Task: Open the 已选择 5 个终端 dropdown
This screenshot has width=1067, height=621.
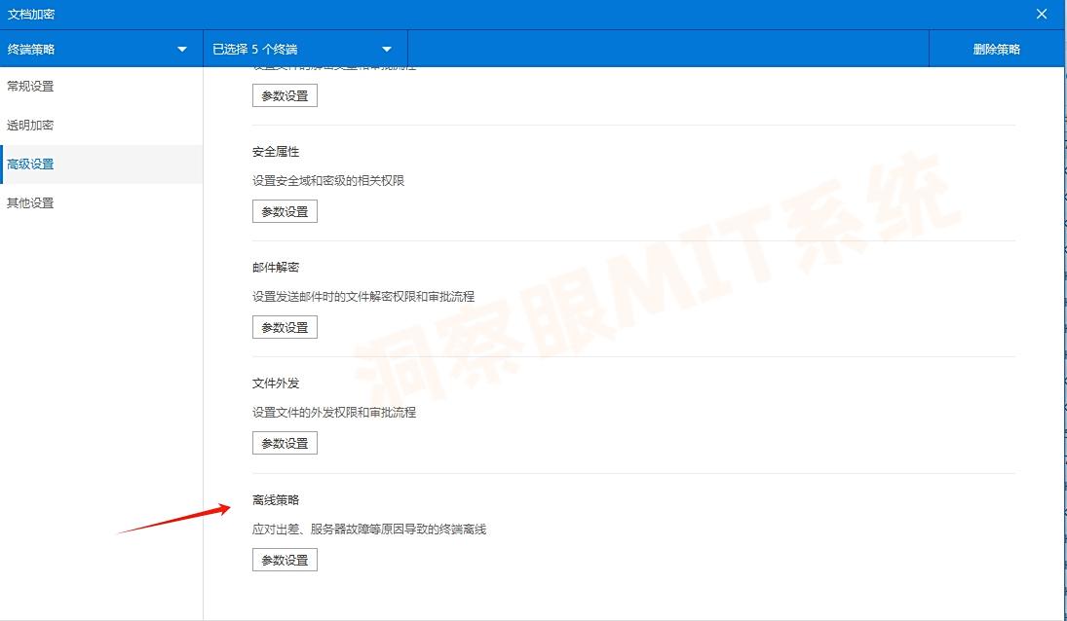Action: 305,49
